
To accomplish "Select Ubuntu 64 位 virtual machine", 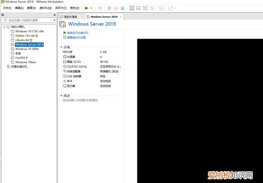I will (x=24, y=40).
